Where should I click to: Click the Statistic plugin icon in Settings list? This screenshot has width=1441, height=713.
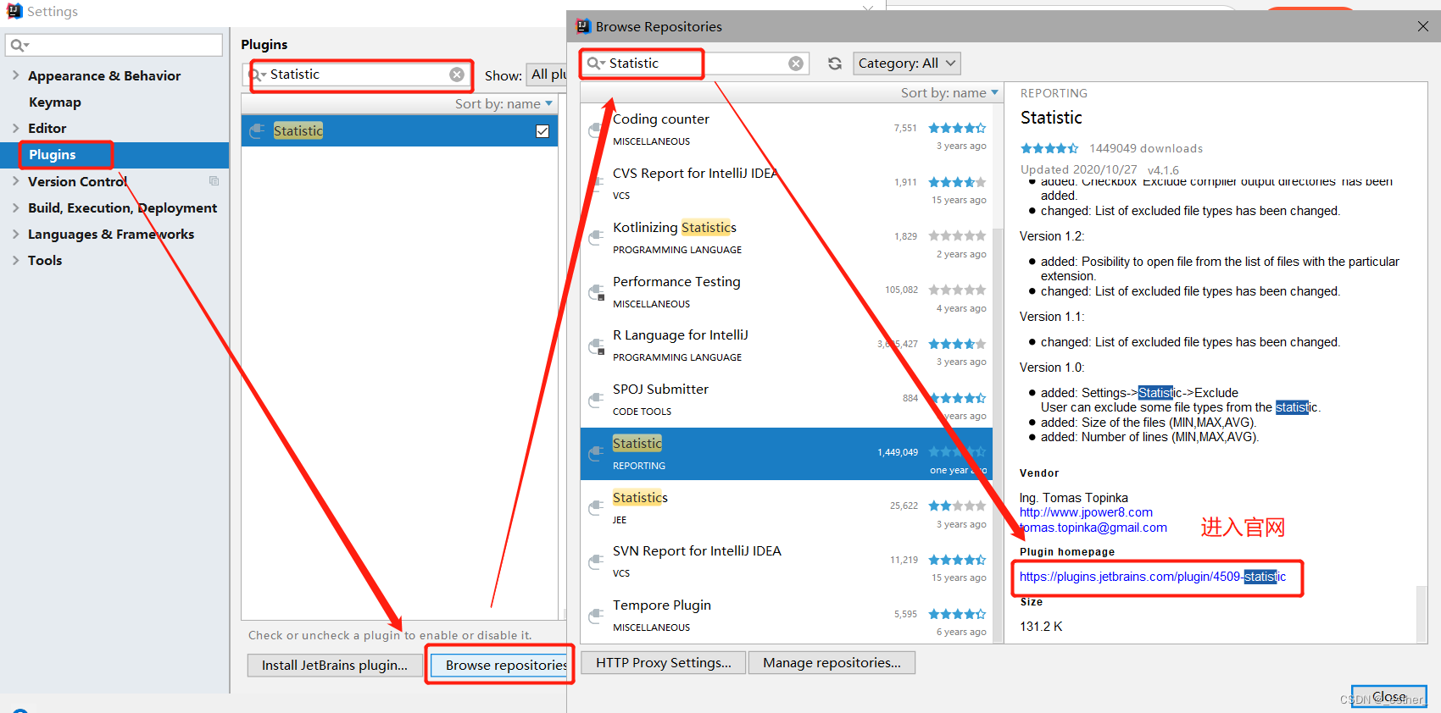[257, 130]
